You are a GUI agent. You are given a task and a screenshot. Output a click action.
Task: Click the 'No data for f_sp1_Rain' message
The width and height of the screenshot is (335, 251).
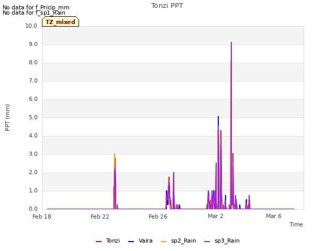[33, 13]
